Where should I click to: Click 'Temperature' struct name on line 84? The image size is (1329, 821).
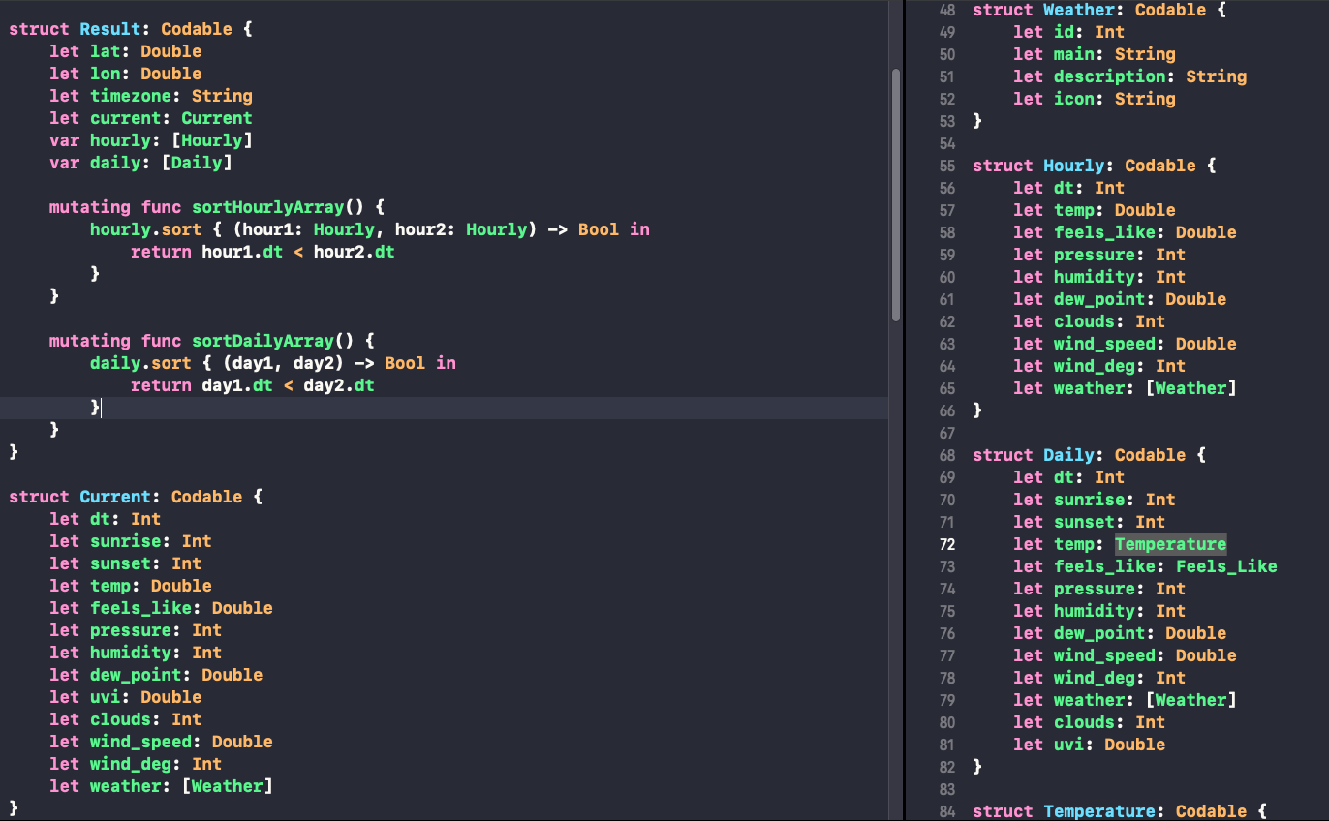tap(1099, 811)
